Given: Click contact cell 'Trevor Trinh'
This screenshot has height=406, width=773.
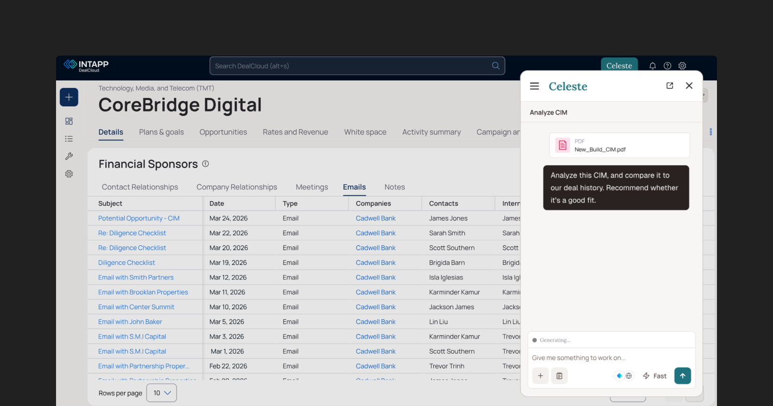Looking at the screenshot, I should point(447,366).
